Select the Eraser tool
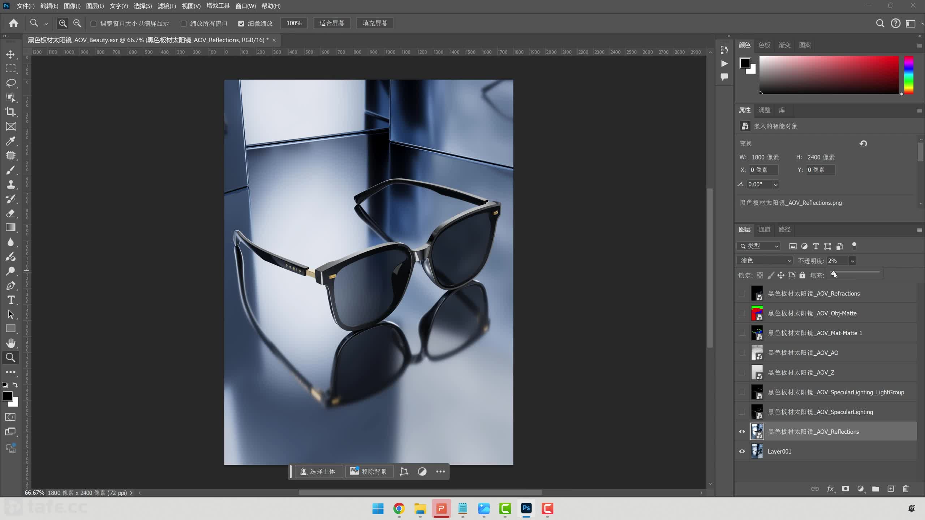Screen dimensions: 925x520 [10, 213]
